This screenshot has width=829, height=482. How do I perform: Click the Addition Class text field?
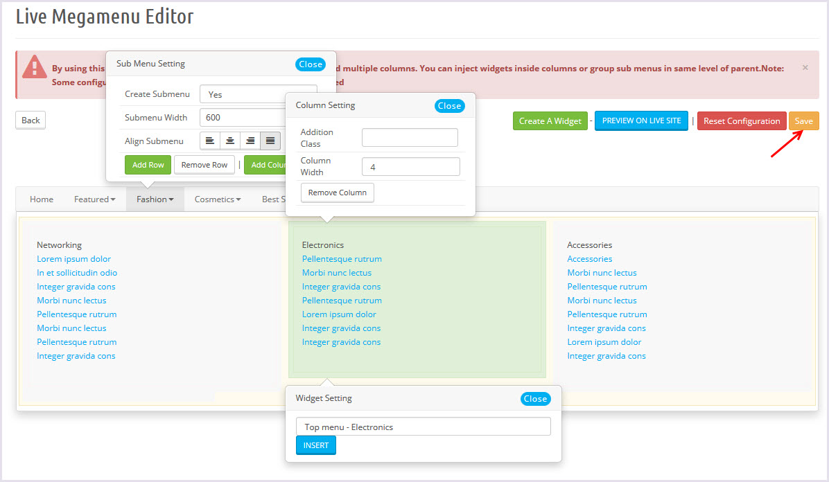410,138
